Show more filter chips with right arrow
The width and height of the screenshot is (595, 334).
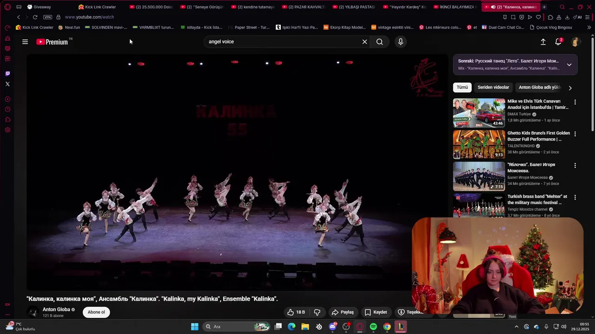(570, 88)
